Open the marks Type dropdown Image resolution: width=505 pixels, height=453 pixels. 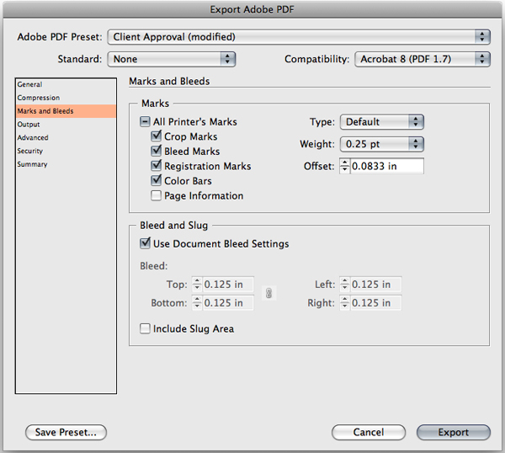[382, 122]
